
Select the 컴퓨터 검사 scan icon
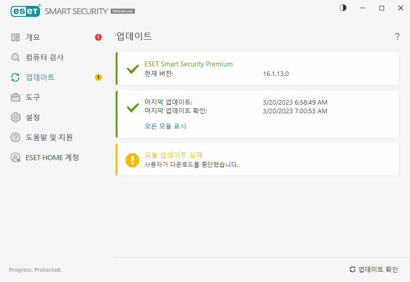[14, 57]
